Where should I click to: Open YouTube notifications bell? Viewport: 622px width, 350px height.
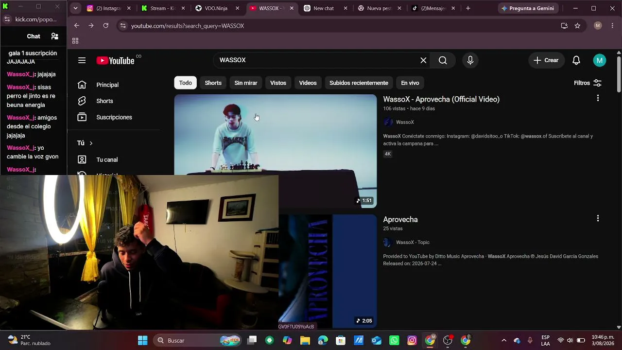[576, 60]
